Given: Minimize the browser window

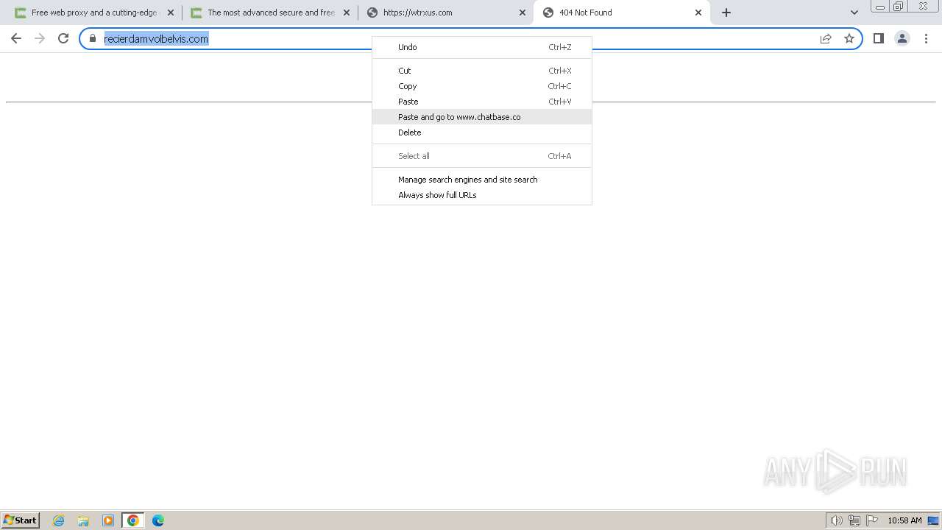Looking at the screenshot, I should tap(879, 6).
